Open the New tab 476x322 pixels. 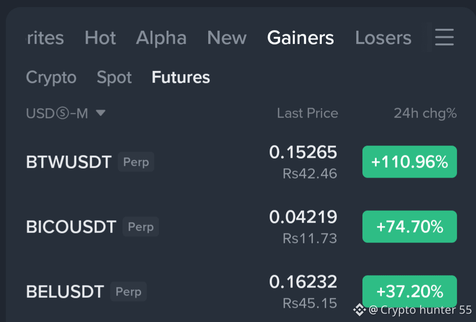click(227, 38)
